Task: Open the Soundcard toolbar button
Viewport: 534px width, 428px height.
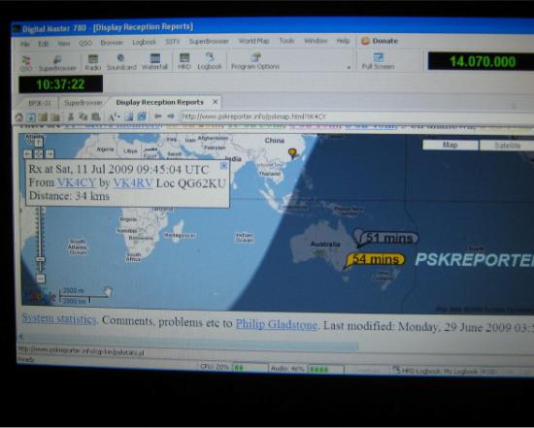Action: click(121, 62)
